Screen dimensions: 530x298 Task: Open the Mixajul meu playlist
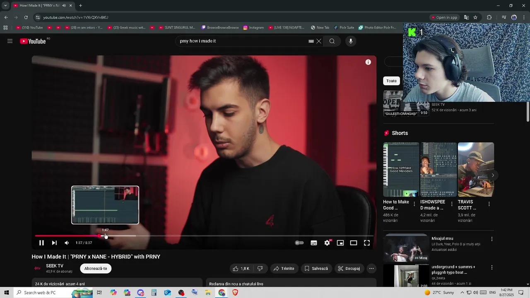[x=406, y=249]
